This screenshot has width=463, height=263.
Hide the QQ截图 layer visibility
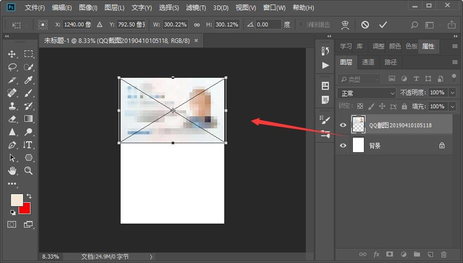[343, 125]
